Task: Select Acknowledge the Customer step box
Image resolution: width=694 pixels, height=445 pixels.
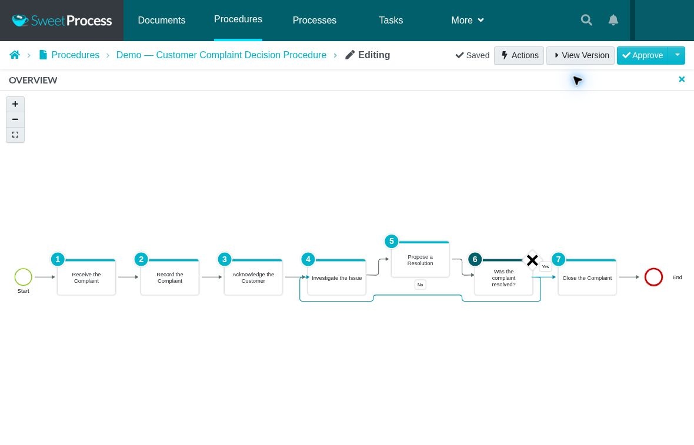Action: tap(253, 277)
